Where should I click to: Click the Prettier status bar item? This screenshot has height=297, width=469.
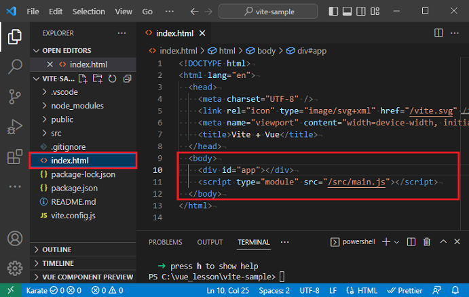[405, 290]
